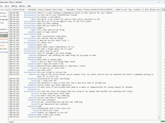Open the Server menu

coord(7,6)
